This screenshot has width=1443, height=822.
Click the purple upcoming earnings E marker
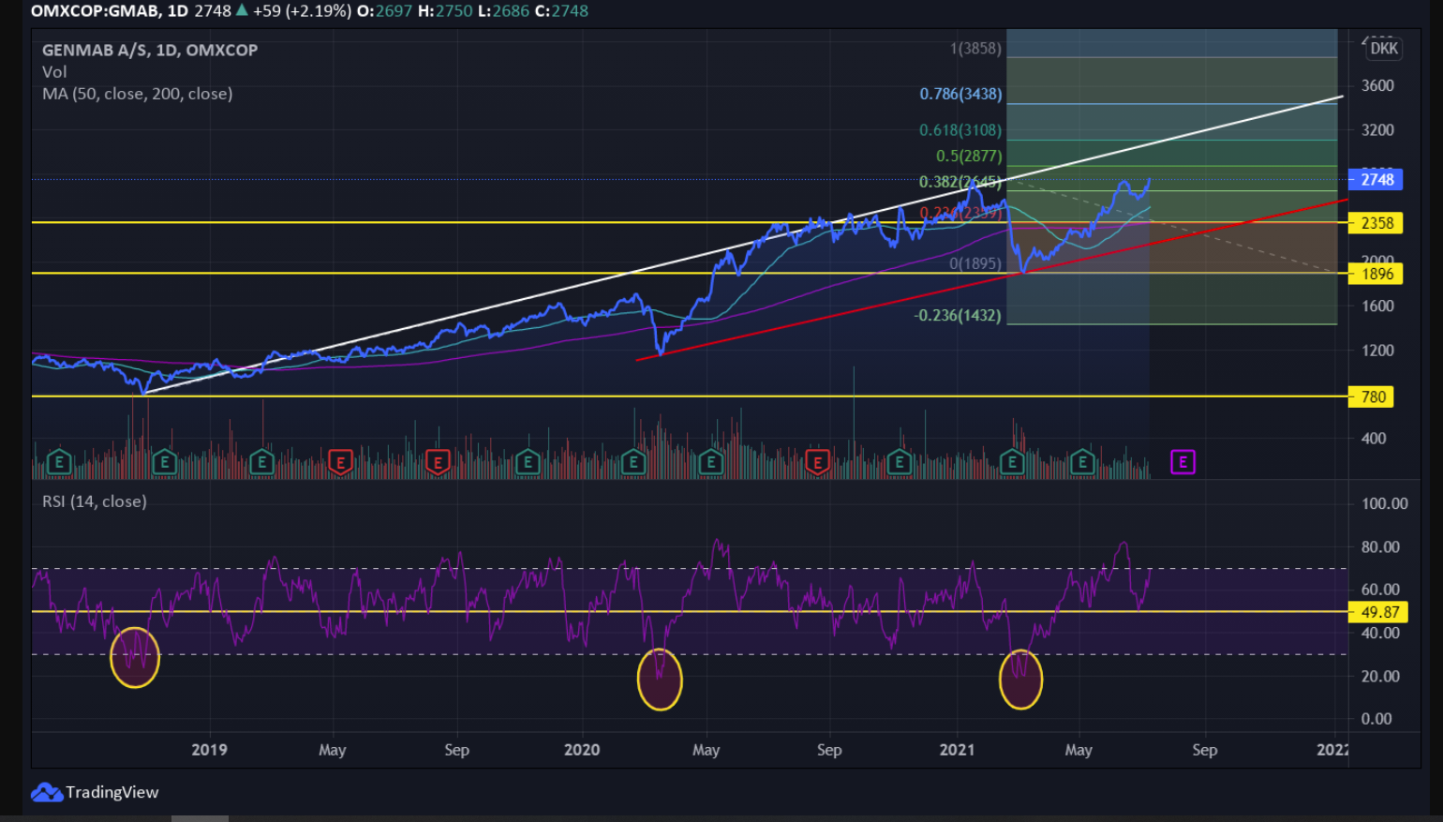pyautogui.click(x=1183, y=461)
